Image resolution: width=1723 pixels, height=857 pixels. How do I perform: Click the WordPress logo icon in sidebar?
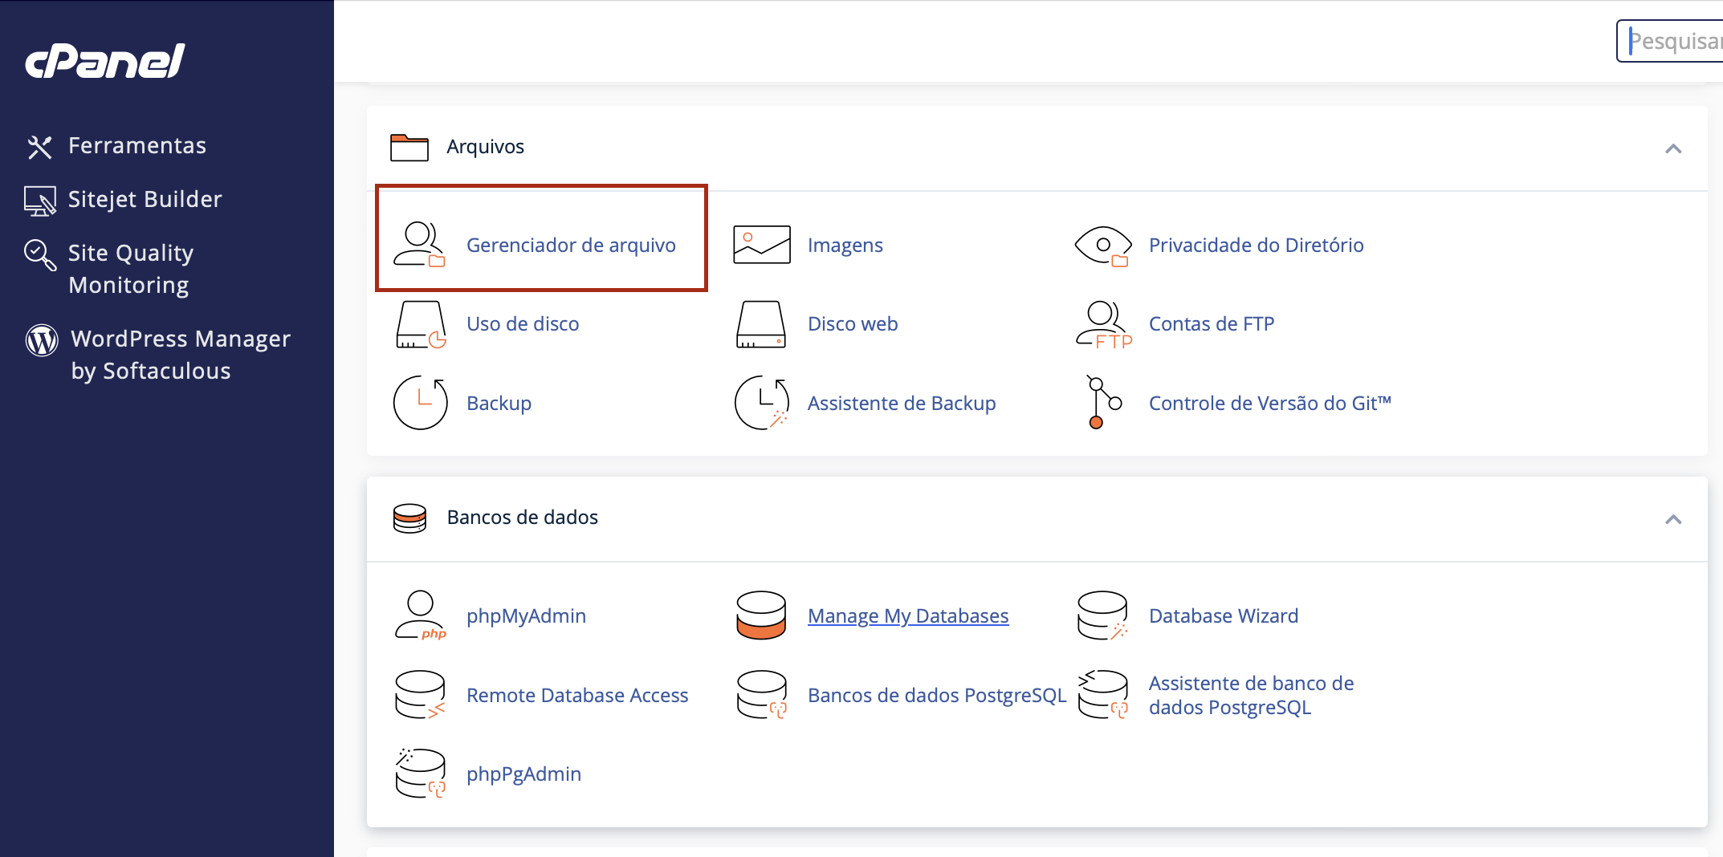(x=42, y=340)
